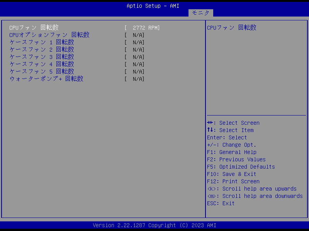Click the Aptio Setup - AMI title
The width and height of the screenshot is (309, 231).
[x=153, y=6]
